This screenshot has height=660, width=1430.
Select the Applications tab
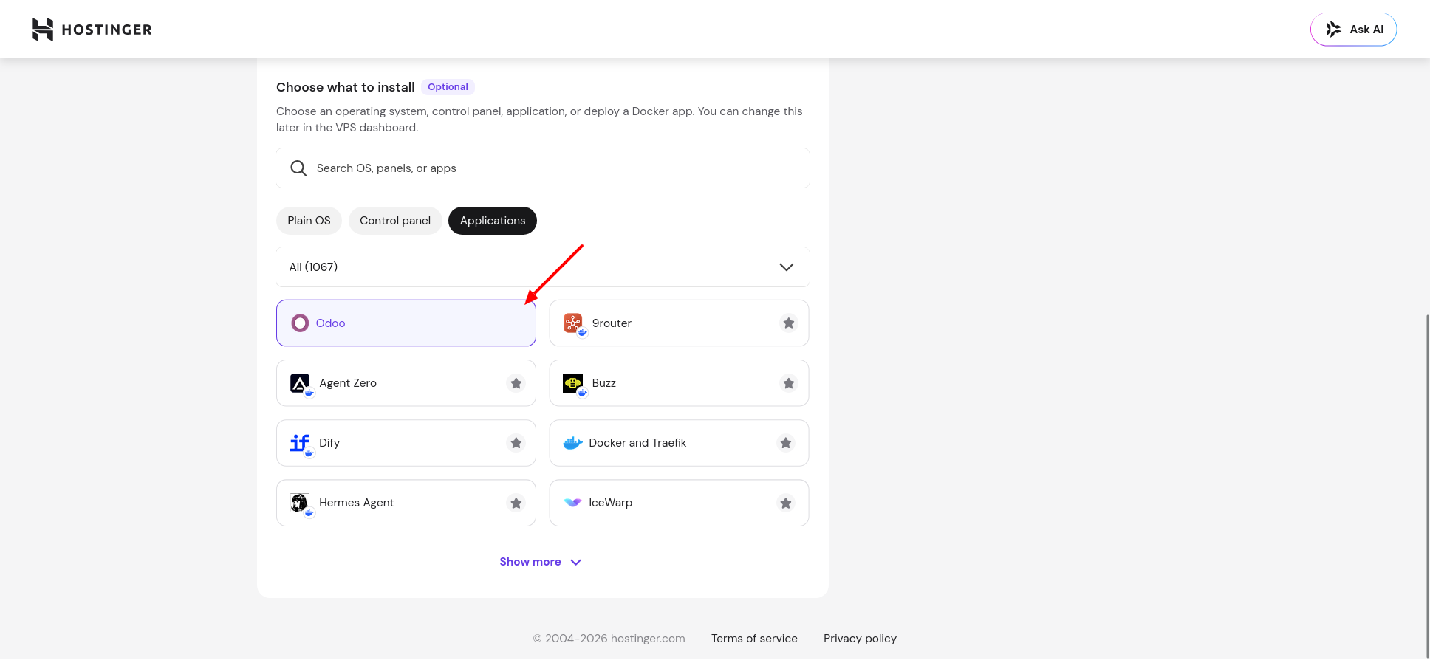(x=493, y=221)
